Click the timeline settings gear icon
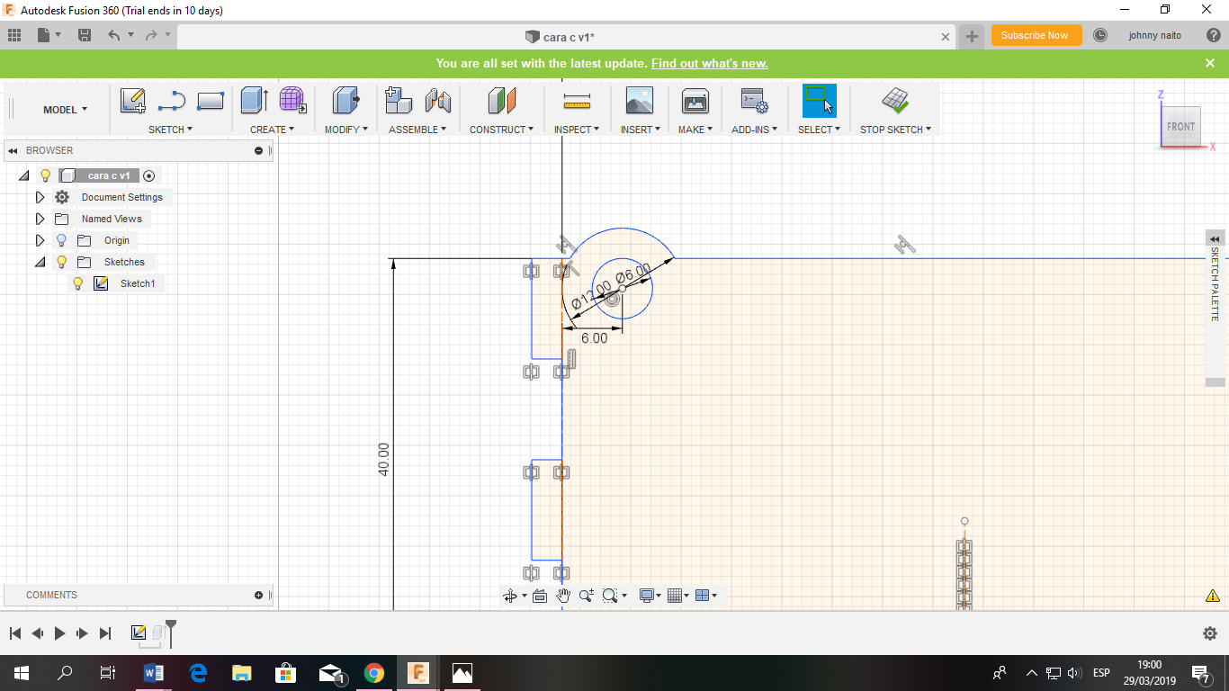1229x691 pixels. coord(1210,633)
